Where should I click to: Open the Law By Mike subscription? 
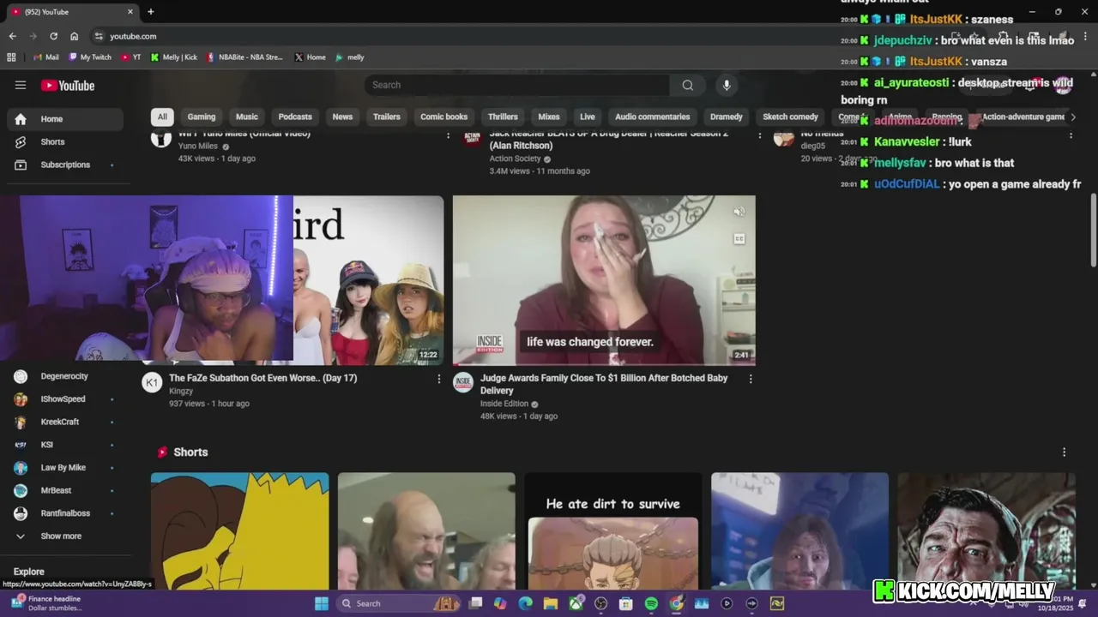pyautogui.click(x=65, y=468)
